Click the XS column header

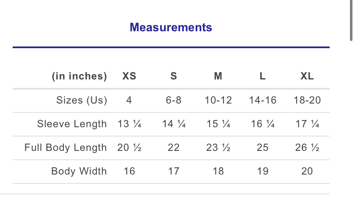tap(129, 76)
